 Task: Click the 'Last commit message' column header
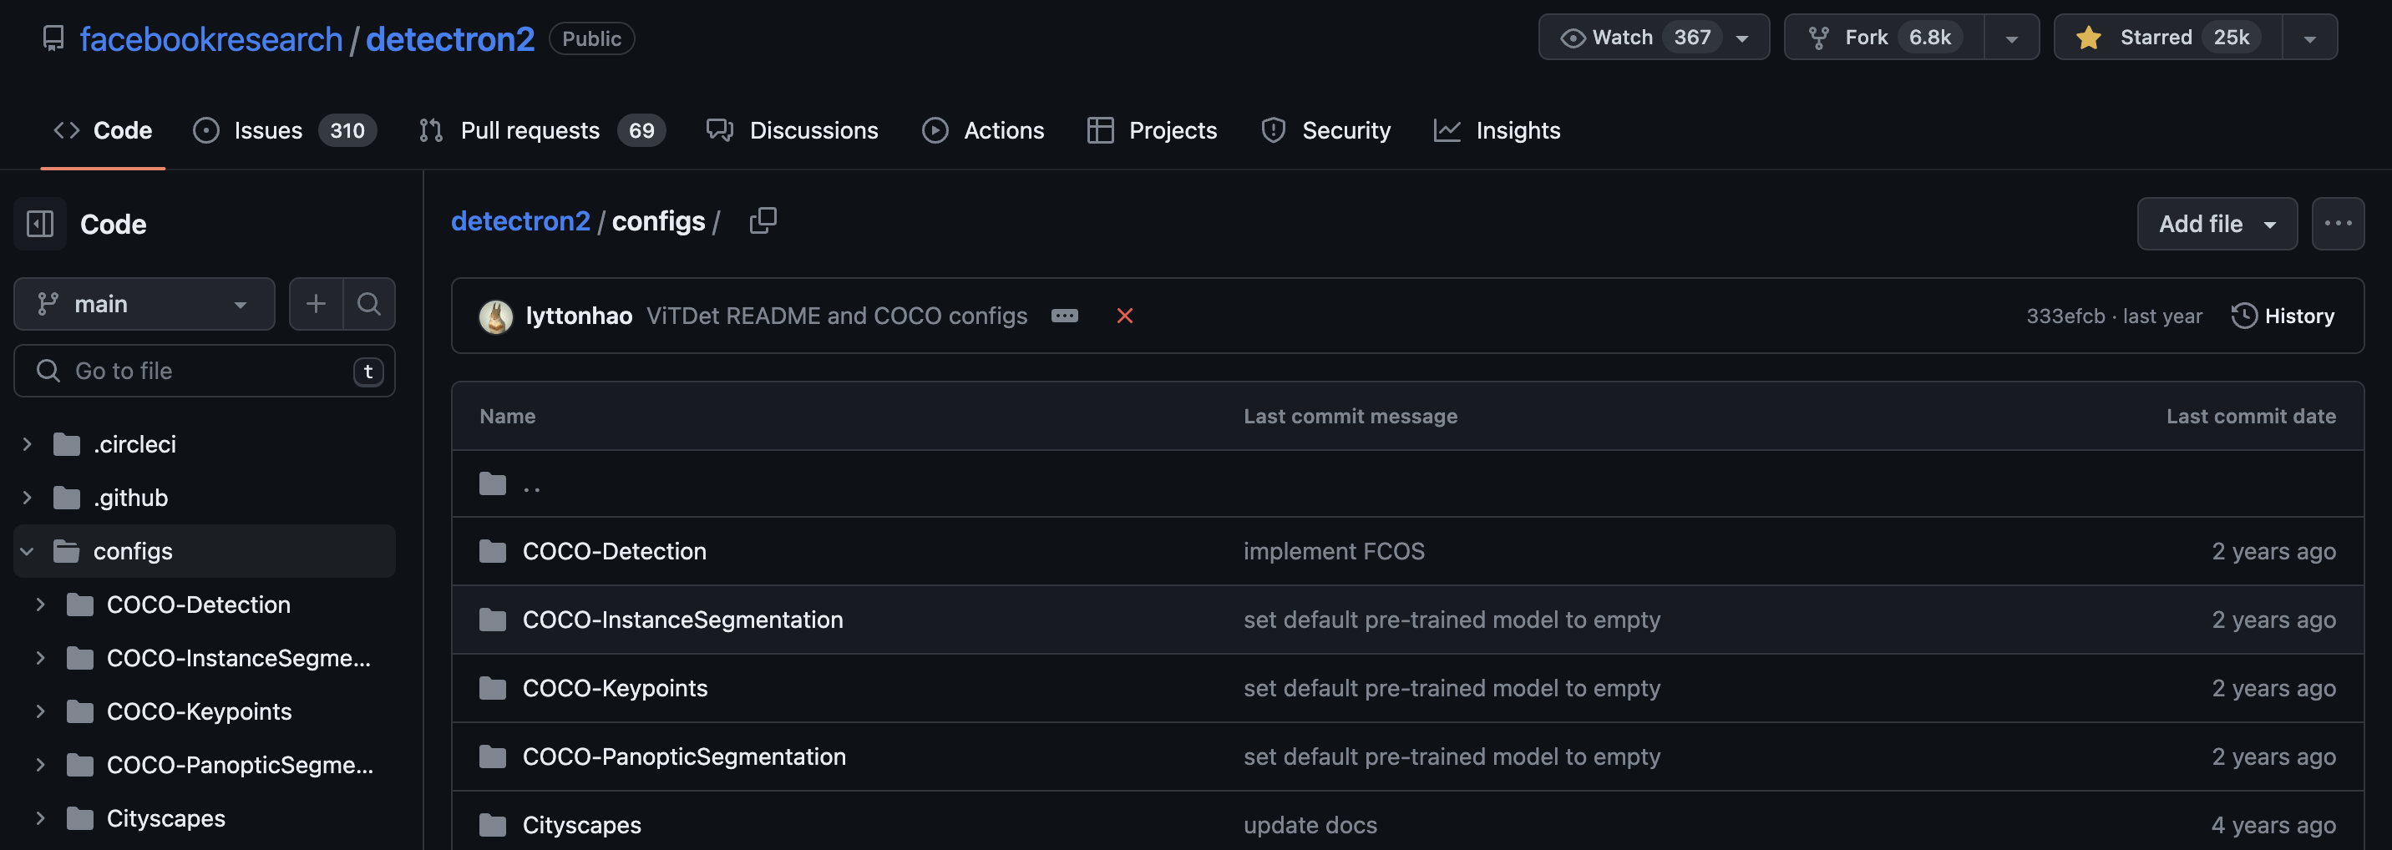(x=1351, y=416)
